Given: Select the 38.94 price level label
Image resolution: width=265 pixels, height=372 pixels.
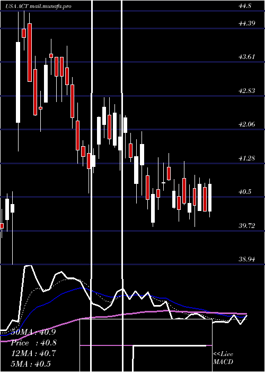Looking at the screenshot, I should pos(247,259).
